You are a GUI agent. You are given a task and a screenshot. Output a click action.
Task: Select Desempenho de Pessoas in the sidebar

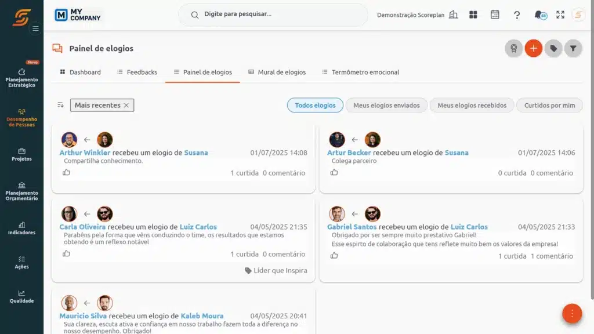(x=23, y=119)
